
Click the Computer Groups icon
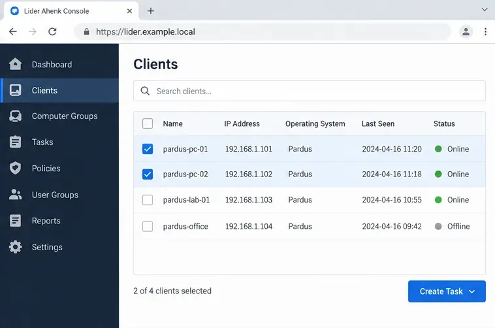pyautogui.click(x=15, y=116)
